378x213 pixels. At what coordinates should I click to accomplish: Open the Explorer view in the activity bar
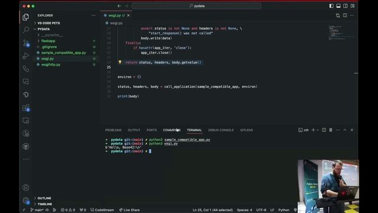pos(26,17)
